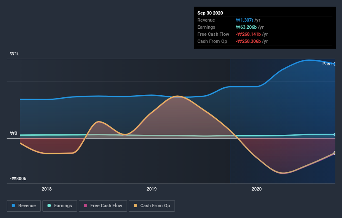
Task: Click the ₩1t y-axis label
Action: (x=15, y=54)
